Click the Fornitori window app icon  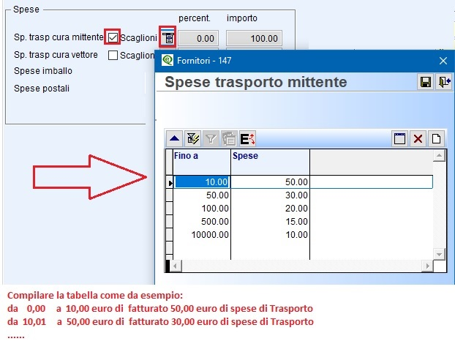click(x=168, y=60)
